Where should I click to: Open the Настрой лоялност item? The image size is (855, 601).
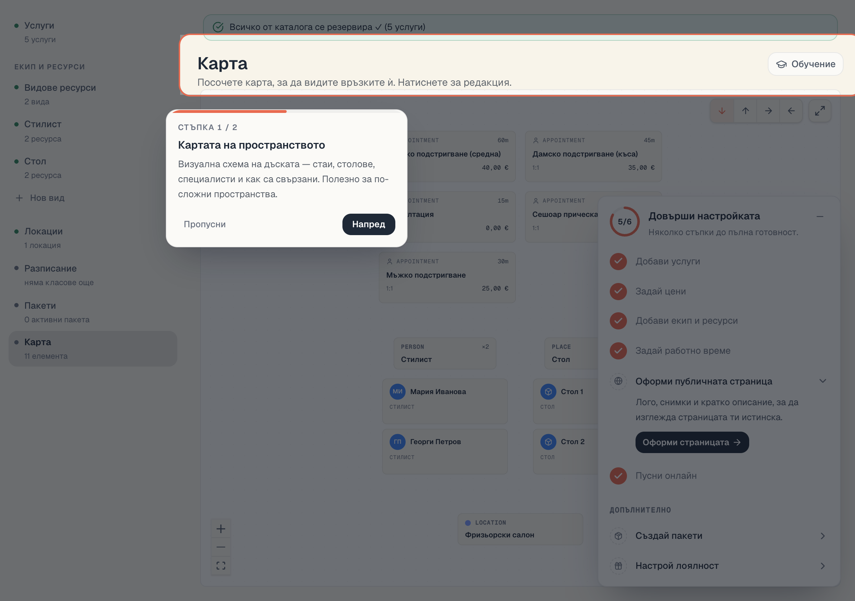tap(718, 566)
